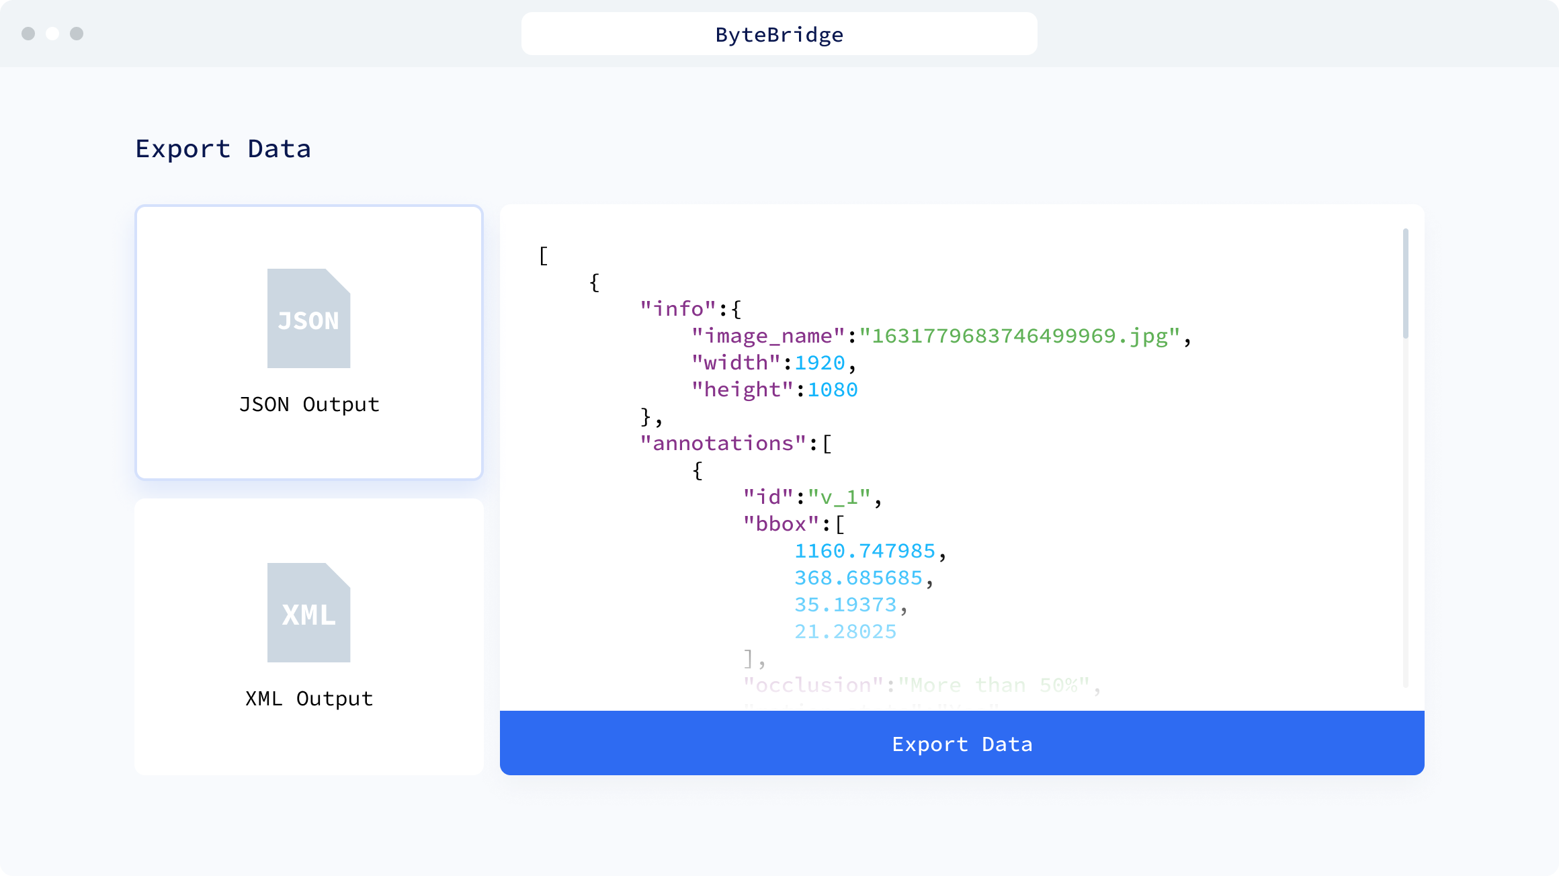Click the ByteBridge title bar
The height and width of the screenshot is (876, 1559).
pos(779,34)
